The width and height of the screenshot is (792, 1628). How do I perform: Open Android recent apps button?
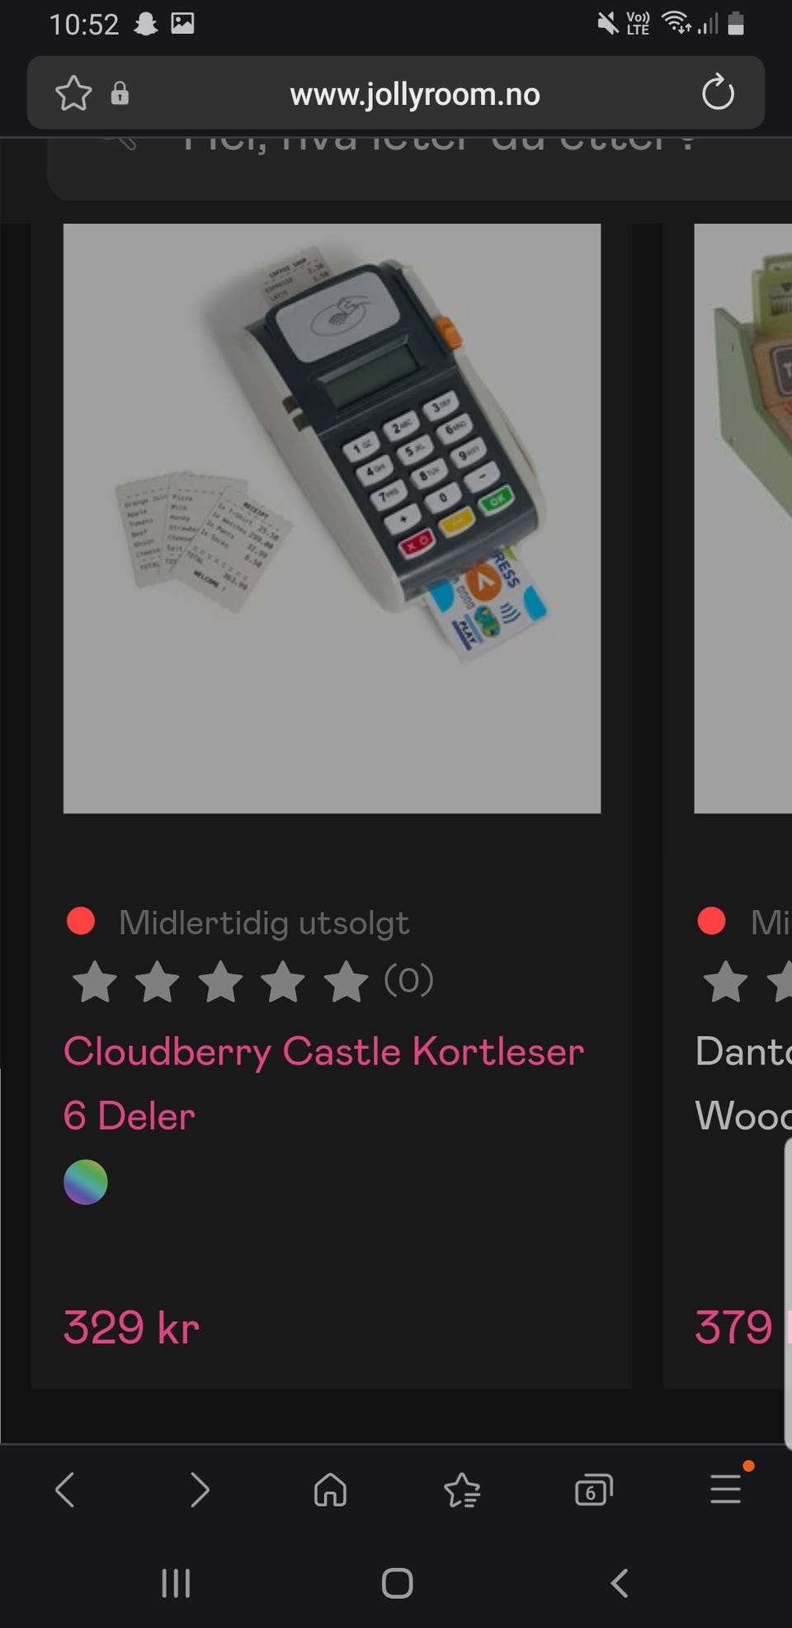pos(176,1583)
